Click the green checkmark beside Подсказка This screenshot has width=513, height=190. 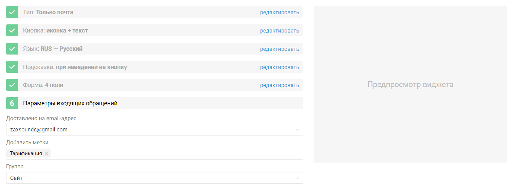pyautogui.click(x=12, y=67)
